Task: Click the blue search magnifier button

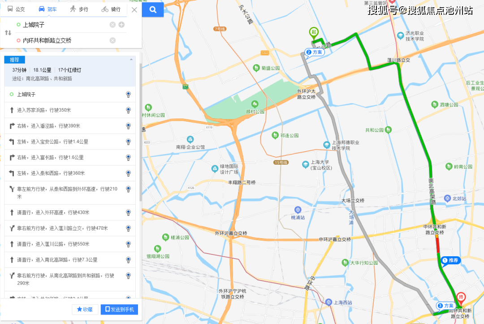Action: pos(153,9)
